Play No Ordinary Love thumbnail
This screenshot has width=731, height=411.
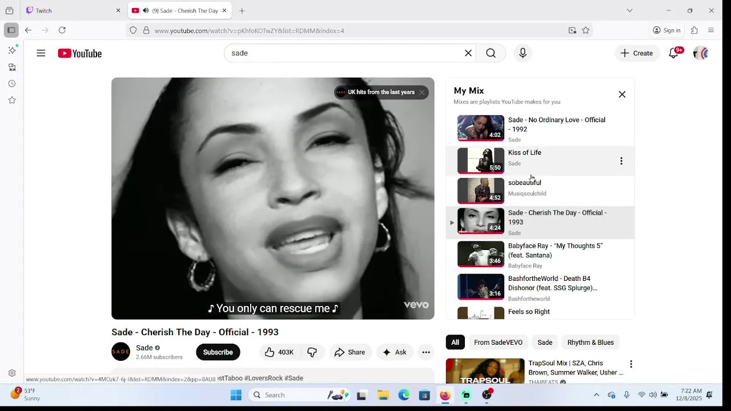tap(481, 128)
